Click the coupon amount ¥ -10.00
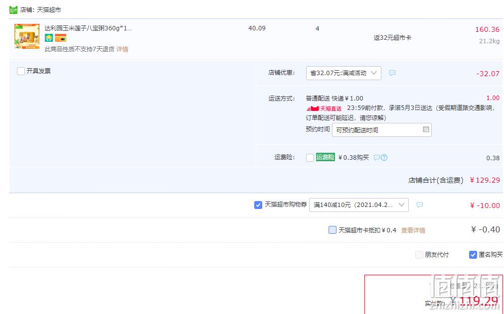 click(x=485, y=206)
